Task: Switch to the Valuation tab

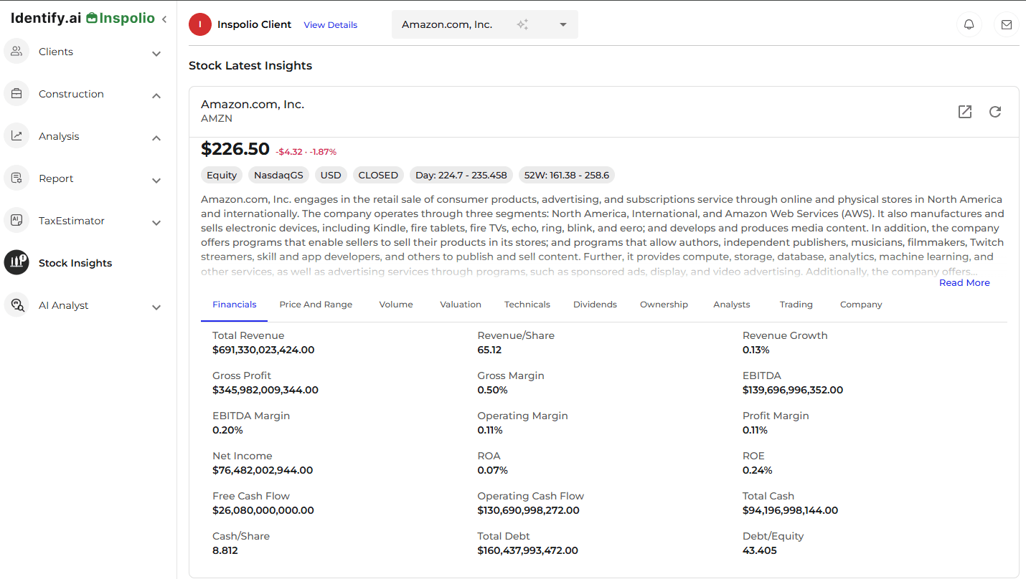Action: 460,305
